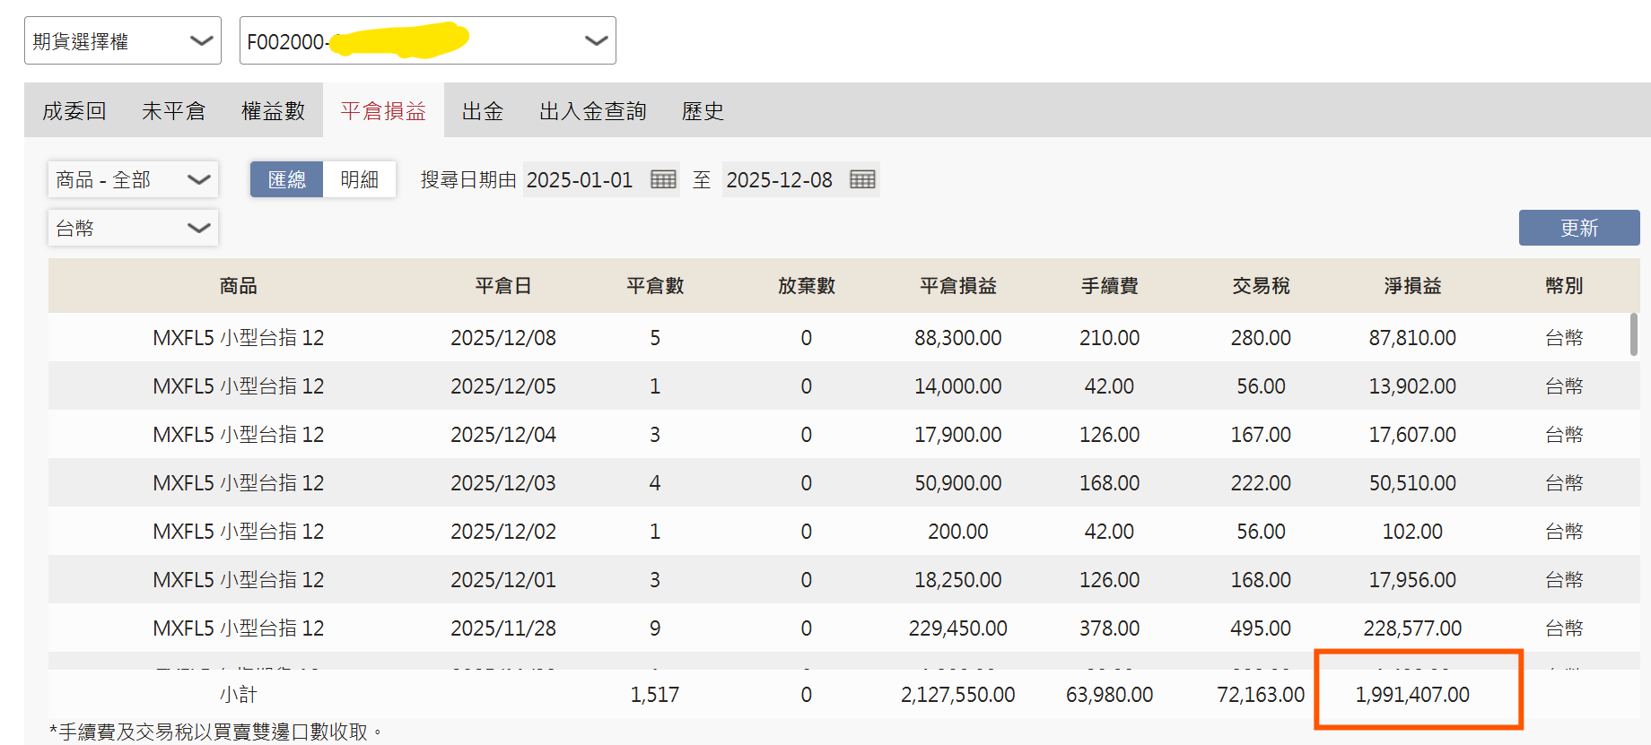Viewport: 1651px width, 745px height.
Task: Open the end date calendar picker icon
Action: click(862, 179)
